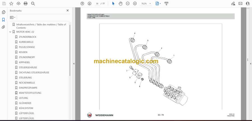252x121 pixels.
Task: Click the scrolling mode keyboard icon
Action: (166, 4)
